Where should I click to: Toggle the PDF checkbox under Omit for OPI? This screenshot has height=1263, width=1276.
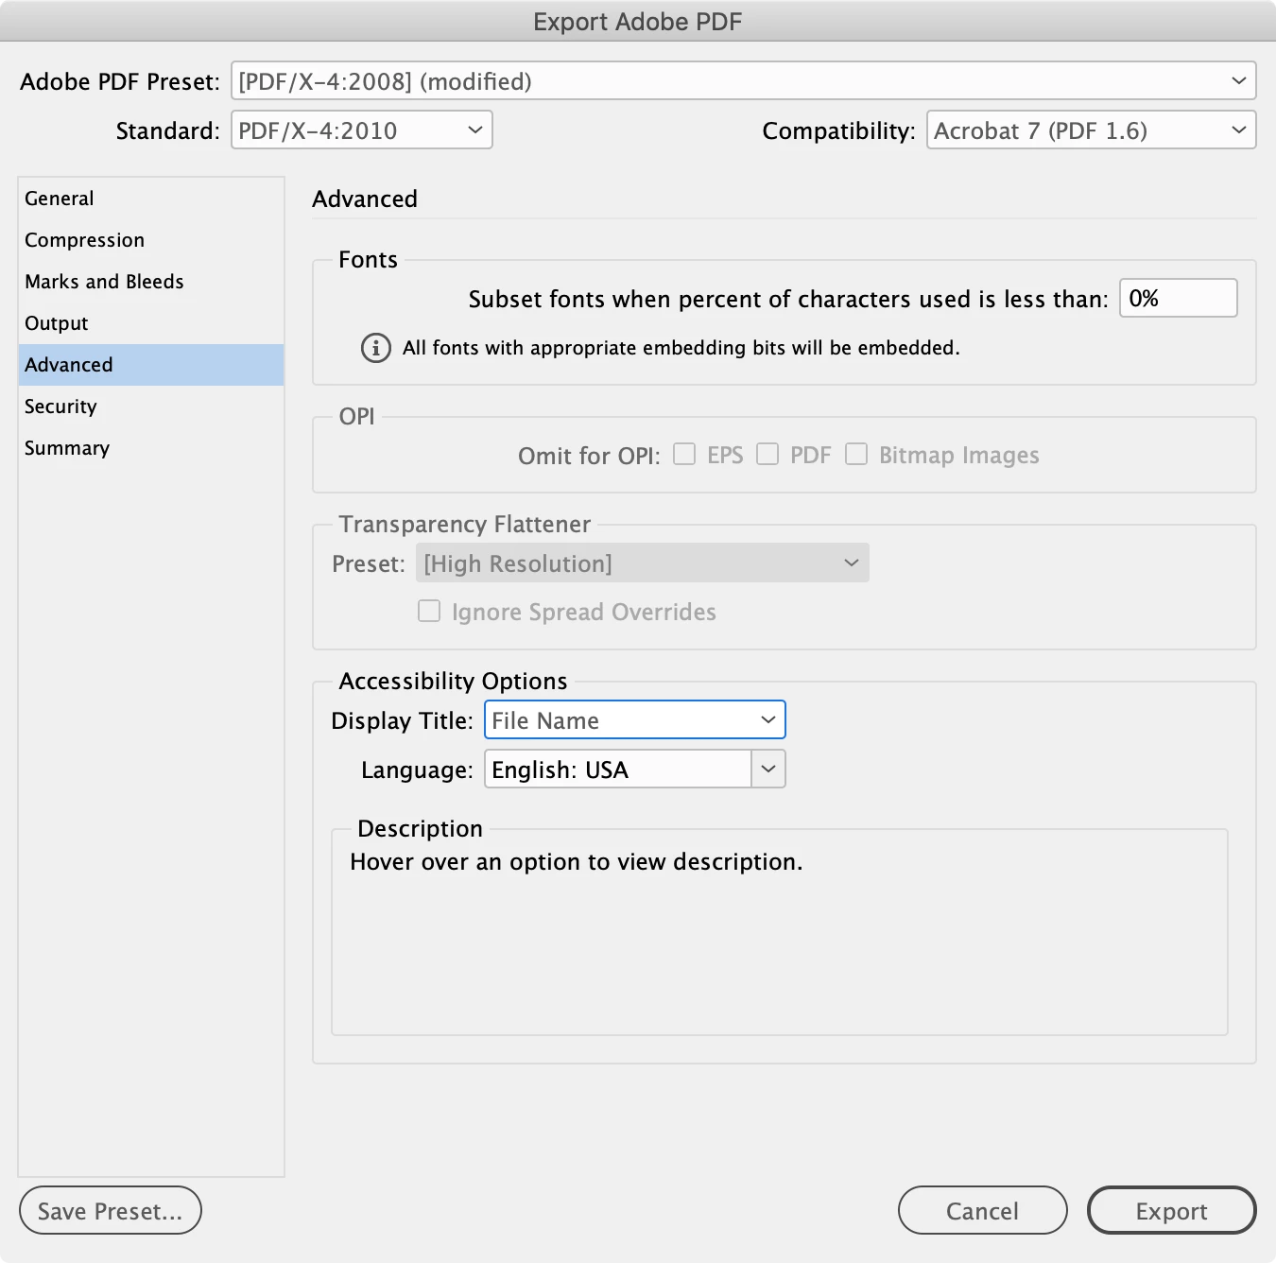tap(767, 455)
